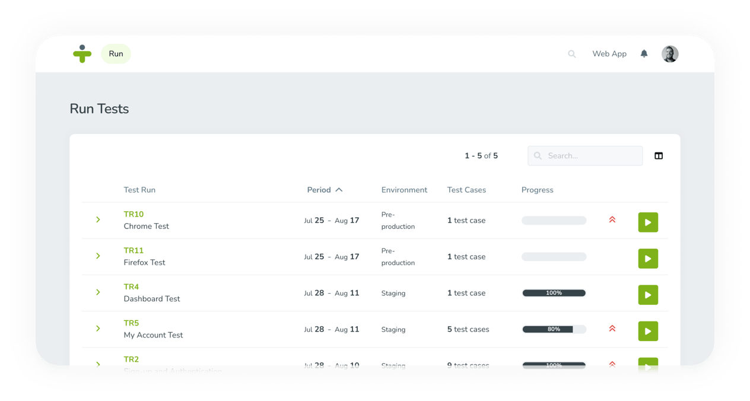750x401 pixels.
Task: Click the high-priority red chevrons on TR5 row
Action: point(612,328)
